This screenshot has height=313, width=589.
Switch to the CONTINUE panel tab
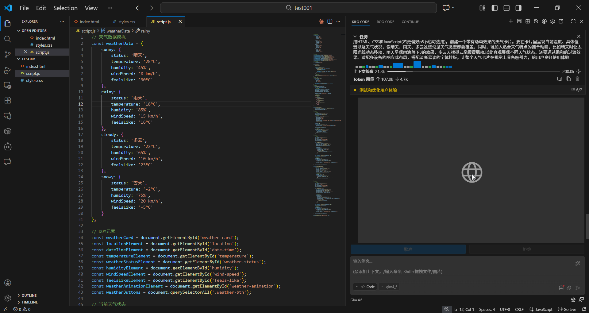[410, 22]
